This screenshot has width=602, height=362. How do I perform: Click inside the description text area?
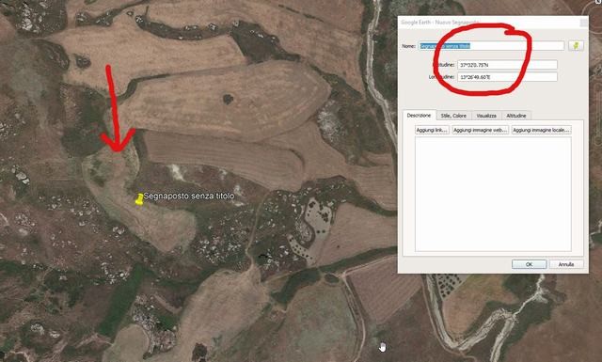click(493, 195)
